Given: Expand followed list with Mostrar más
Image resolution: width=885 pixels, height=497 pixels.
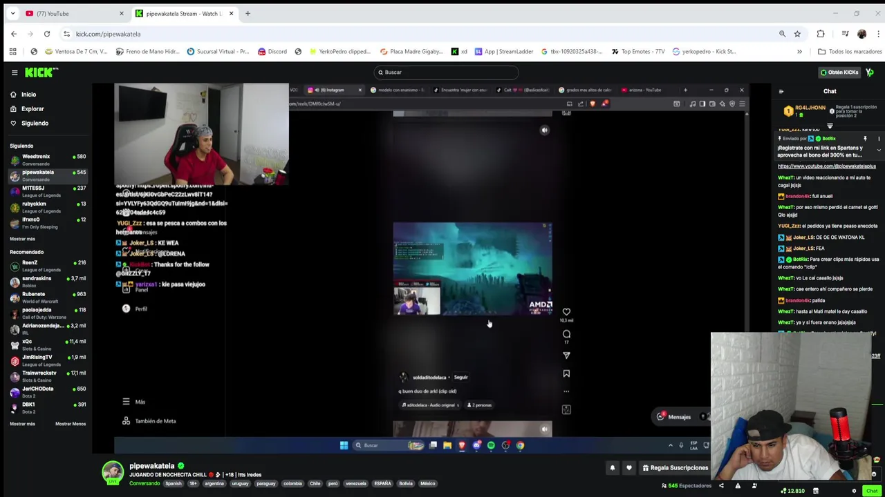Looking at the screenshot, I should (x=22, y=239).
